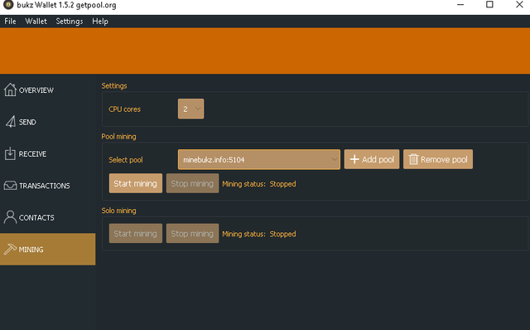Viewport: 530px width, 330px height.
Task: Click the bukz Wallet coin logo in title bar
Action: (x=8, y=5)
